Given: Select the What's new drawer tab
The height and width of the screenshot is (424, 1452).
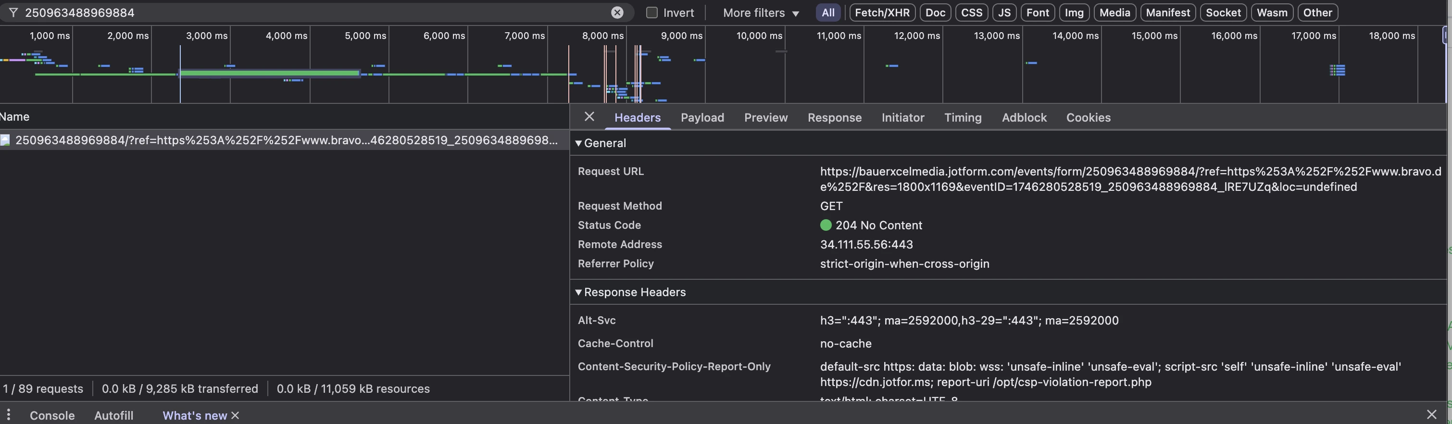Looking at the screenshot, I should click(194, 415).
